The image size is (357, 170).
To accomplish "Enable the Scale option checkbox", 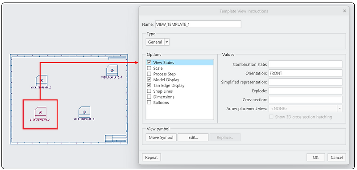I will [149, 68].
